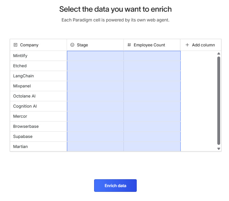Select the LangChain company cell

click(38, 76)
